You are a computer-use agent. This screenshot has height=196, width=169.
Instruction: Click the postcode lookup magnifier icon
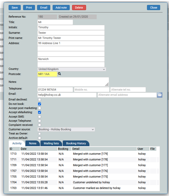(59, 74)
